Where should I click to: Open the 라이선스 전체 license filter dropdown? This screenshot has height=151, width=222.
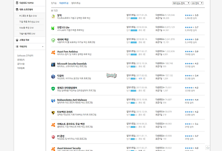(x=181, y=3)
